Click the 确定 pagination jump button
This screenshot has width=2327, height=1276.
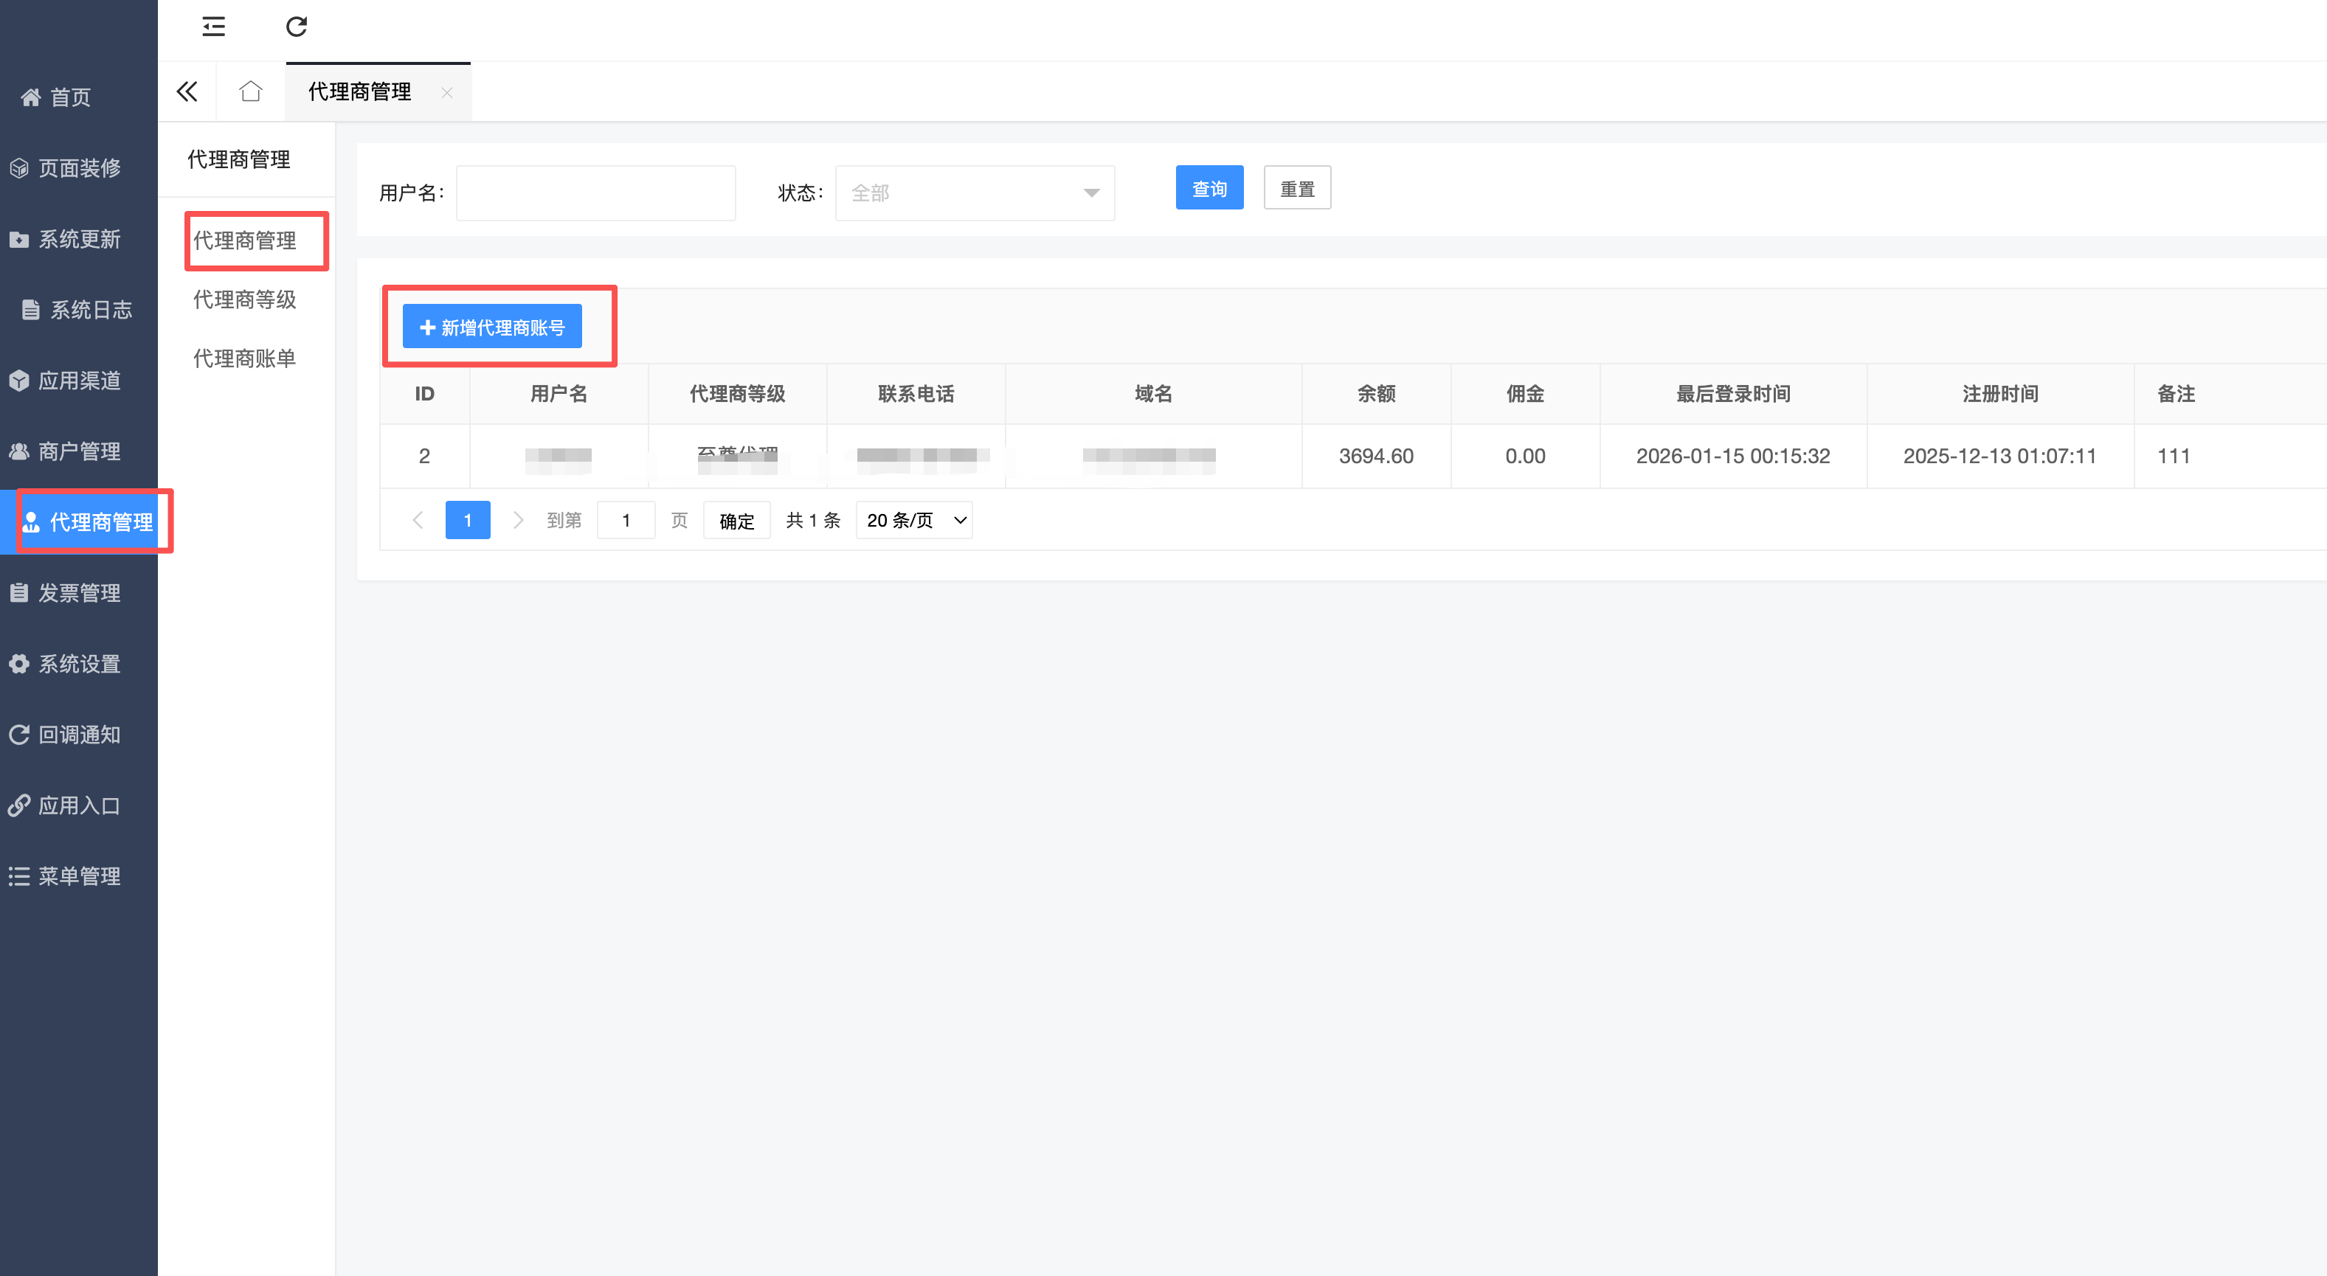pos(736,520)
